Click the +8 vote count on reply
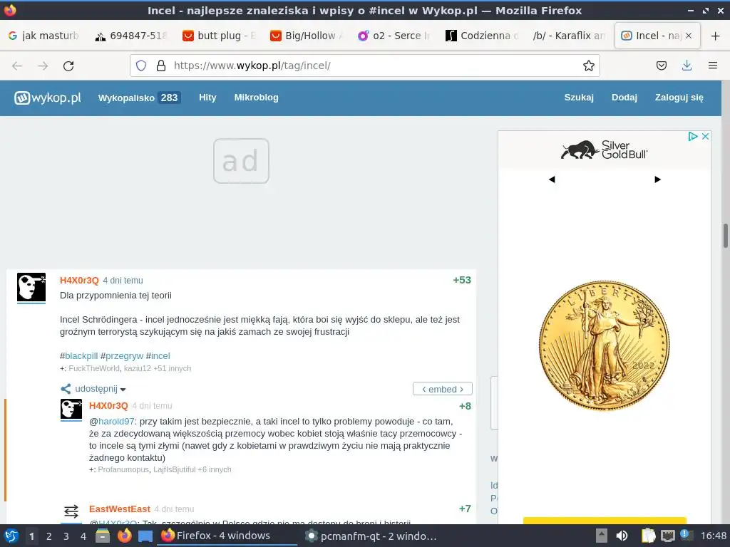730x547 pixels. point(465,406)
